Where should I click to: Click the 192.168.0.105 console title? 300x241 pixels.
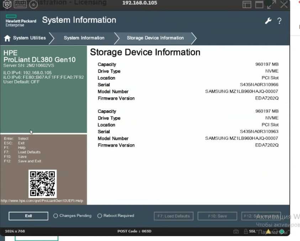click(140, 3)
